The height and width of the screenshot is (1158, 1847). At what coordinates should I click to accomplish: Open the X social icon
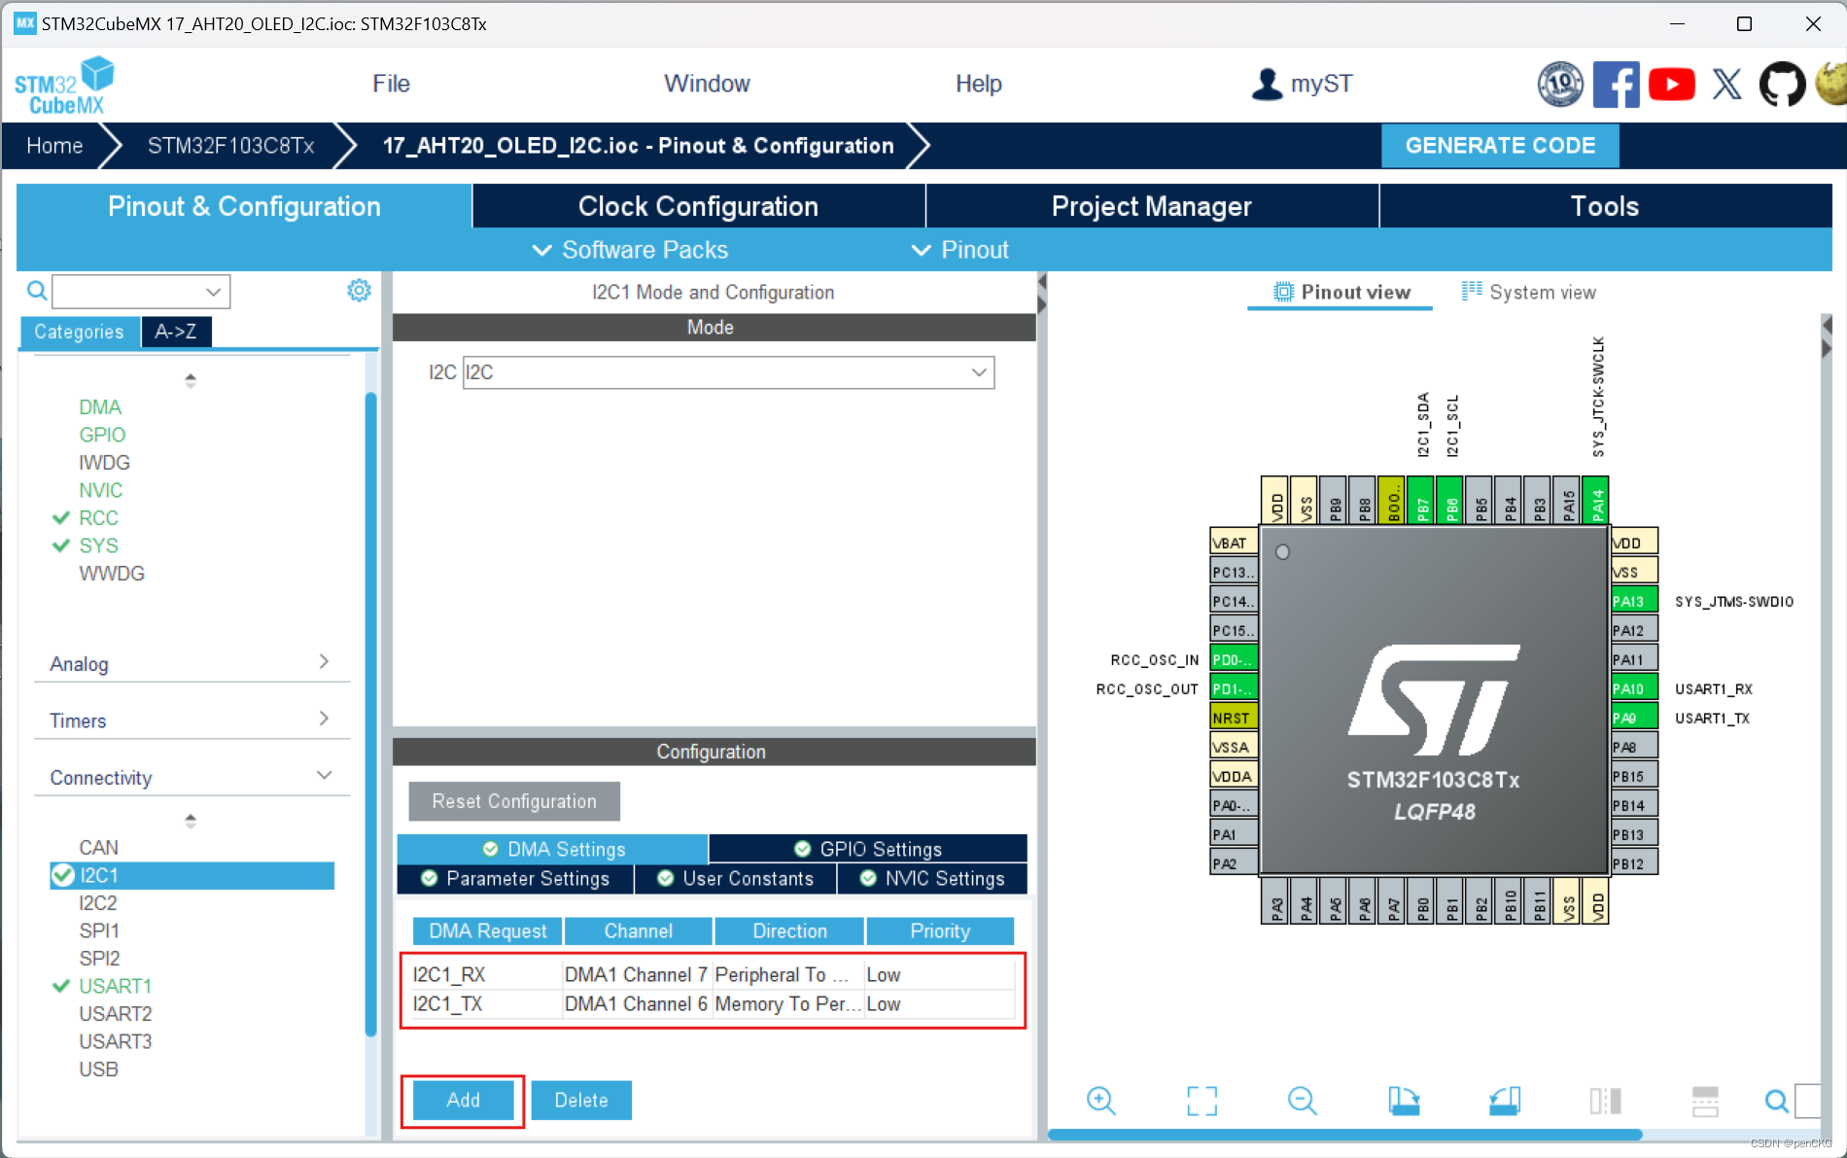click(x=1726, y=85)
